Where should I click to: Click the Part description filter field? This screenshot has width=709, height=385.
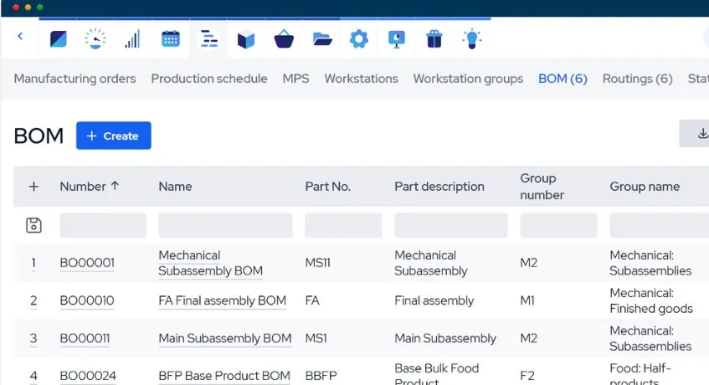point(451,225)
